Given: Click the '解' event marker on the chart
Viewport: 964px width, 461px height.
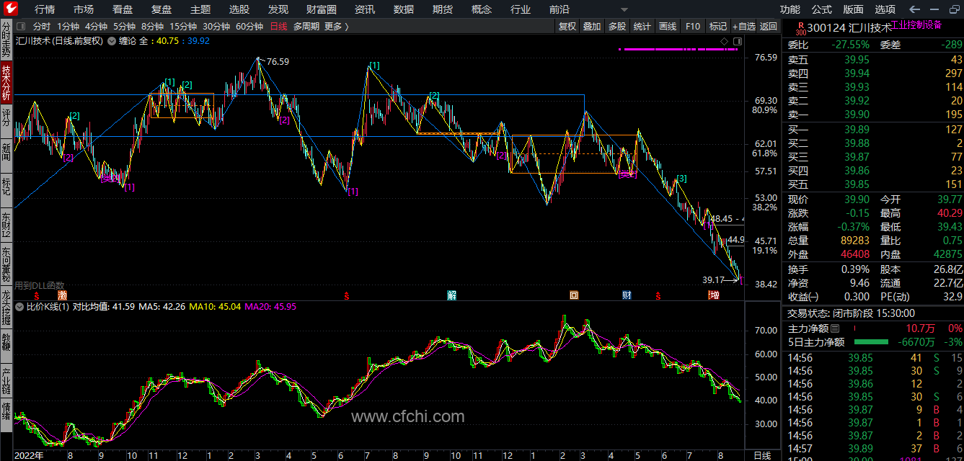Looking at the screenshot, I should coord(451,295).
